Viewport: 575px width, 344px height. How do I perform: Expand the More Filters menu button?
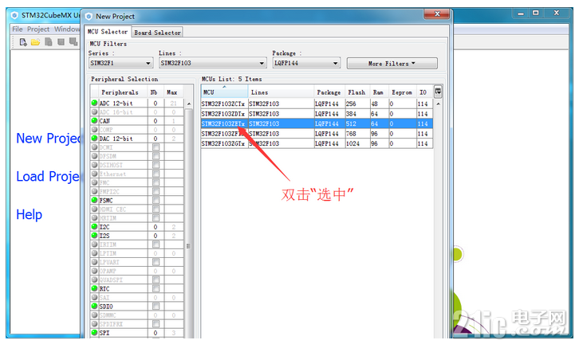(392, 64)
